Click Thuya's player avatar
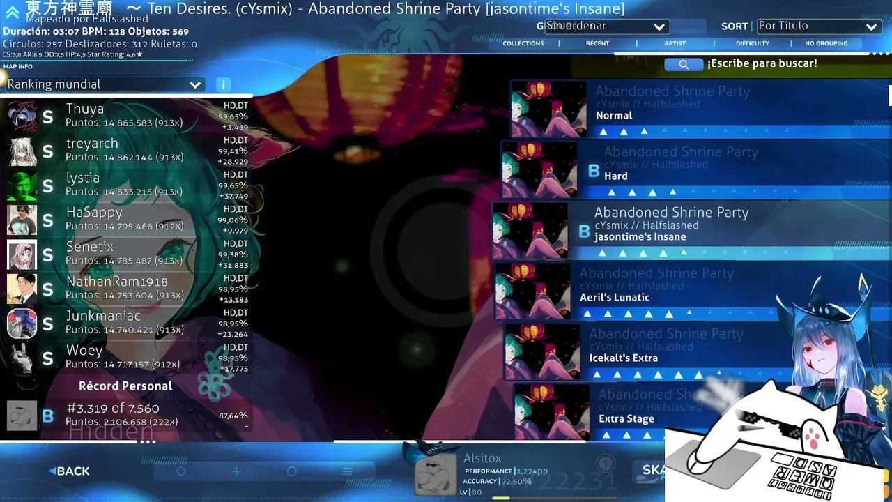 point(22,116)
